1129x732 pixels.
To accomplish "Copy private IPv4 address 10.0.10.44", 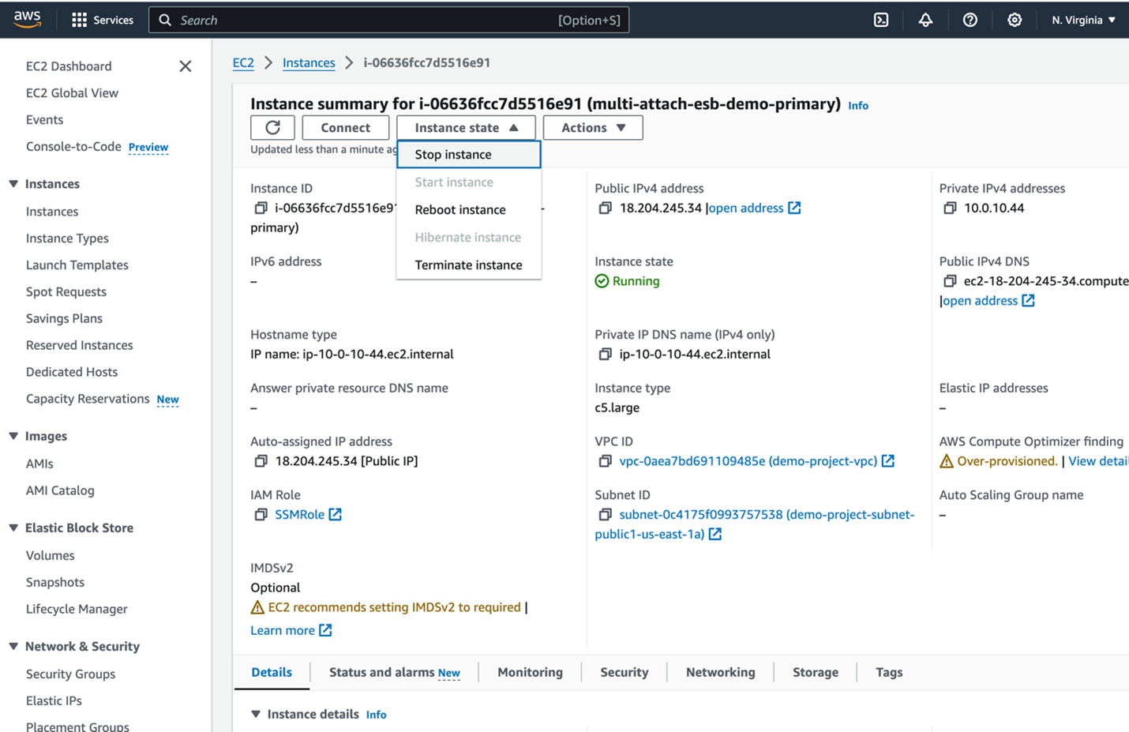I will [x=950, y=208].
